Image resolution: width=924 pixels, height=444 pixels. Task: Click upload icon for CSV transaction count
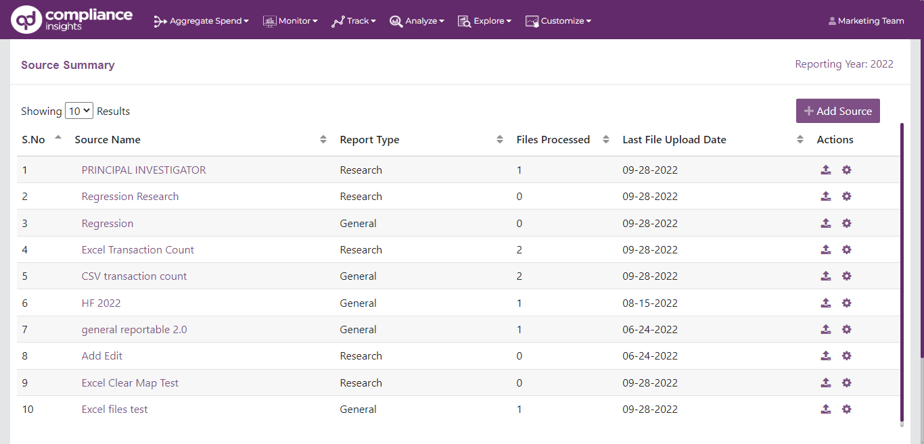pyautogui.click(x=825, y=276)
